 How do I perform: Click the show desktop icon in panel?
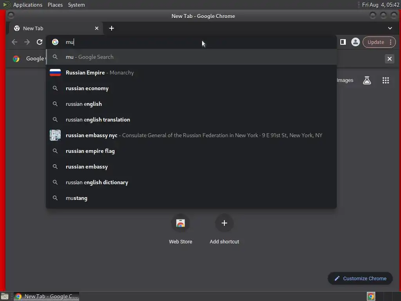(x=5, y=296)
